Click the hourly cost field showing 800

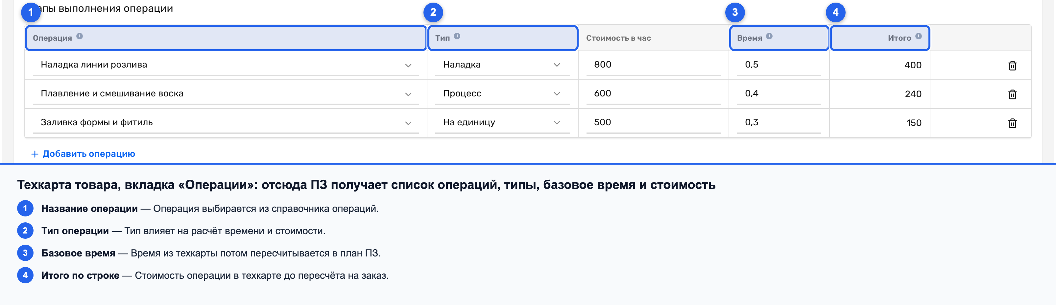tap(653, 65)
